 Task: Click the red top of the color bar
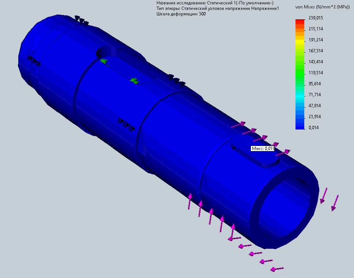pyautogui.click(x=300, y=21)
